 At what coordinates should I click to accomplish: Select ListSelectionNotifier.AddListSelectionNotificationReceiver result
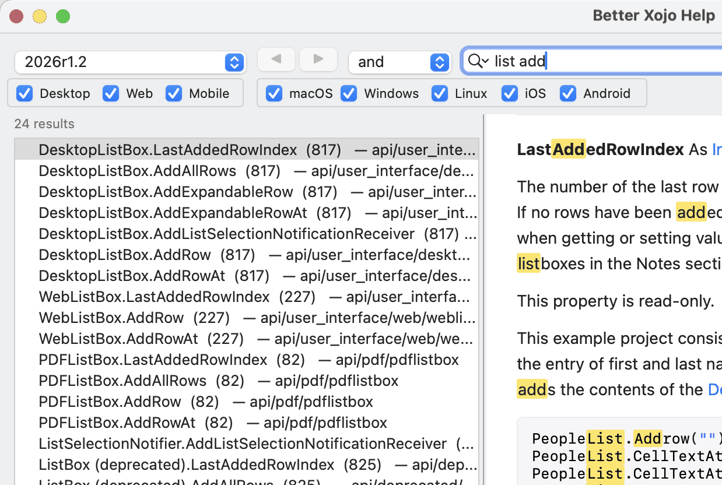[247, 444]
